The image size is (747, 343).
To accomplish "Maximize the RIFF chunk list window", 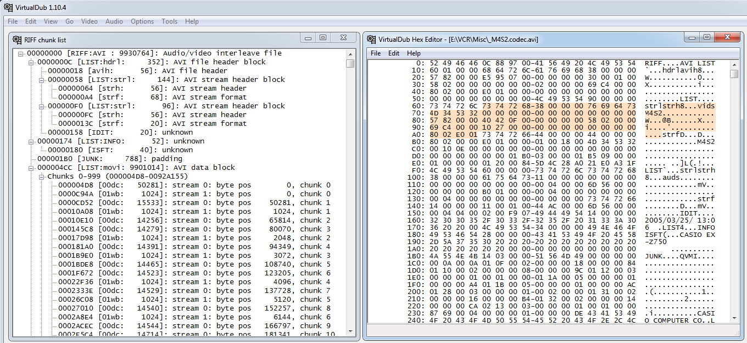I will 323,38.
